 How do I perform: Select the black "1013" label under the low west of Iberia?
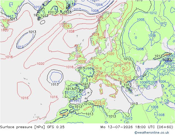(55, 84)
